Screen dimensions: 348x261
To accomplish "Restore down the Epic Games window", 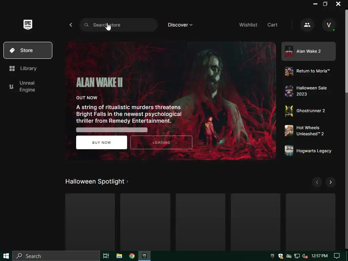I will [325, 4].
